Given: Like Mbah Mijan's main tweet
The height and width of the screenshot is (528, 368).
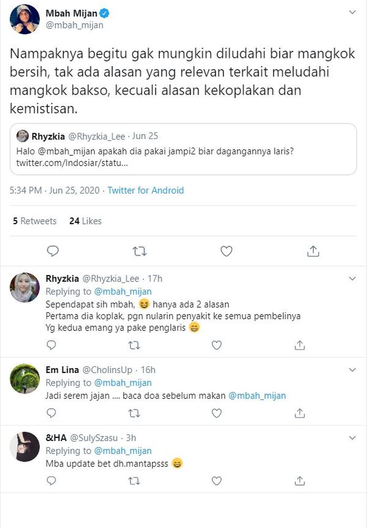Looking at the screenshot, I should click(x=226, y=251).
